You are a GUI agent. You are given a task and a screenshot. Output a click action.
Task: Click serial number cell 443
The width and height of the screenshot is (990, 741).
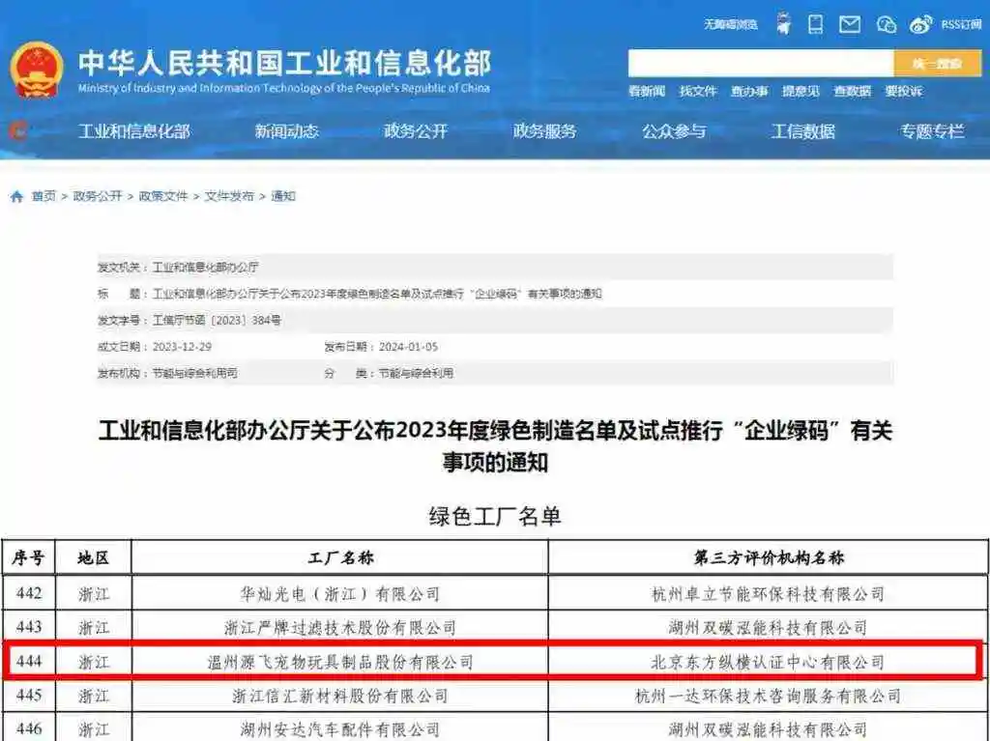29,627
